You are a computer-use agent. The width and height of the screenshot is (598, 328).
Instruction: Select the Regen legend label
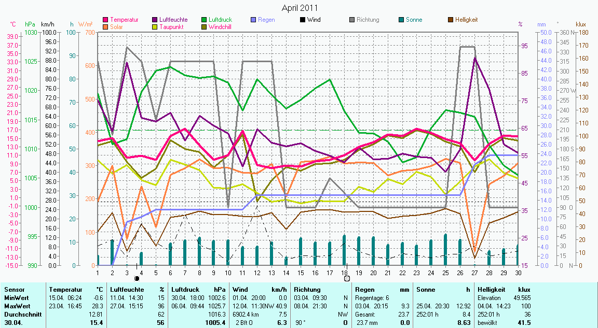point(267,20)
